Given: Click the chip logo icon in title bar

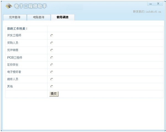Looking at the screenshot, I should (x=9, y=6).
